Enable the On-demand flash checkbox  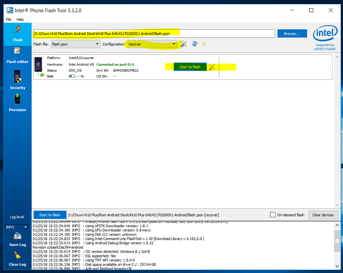272,215
